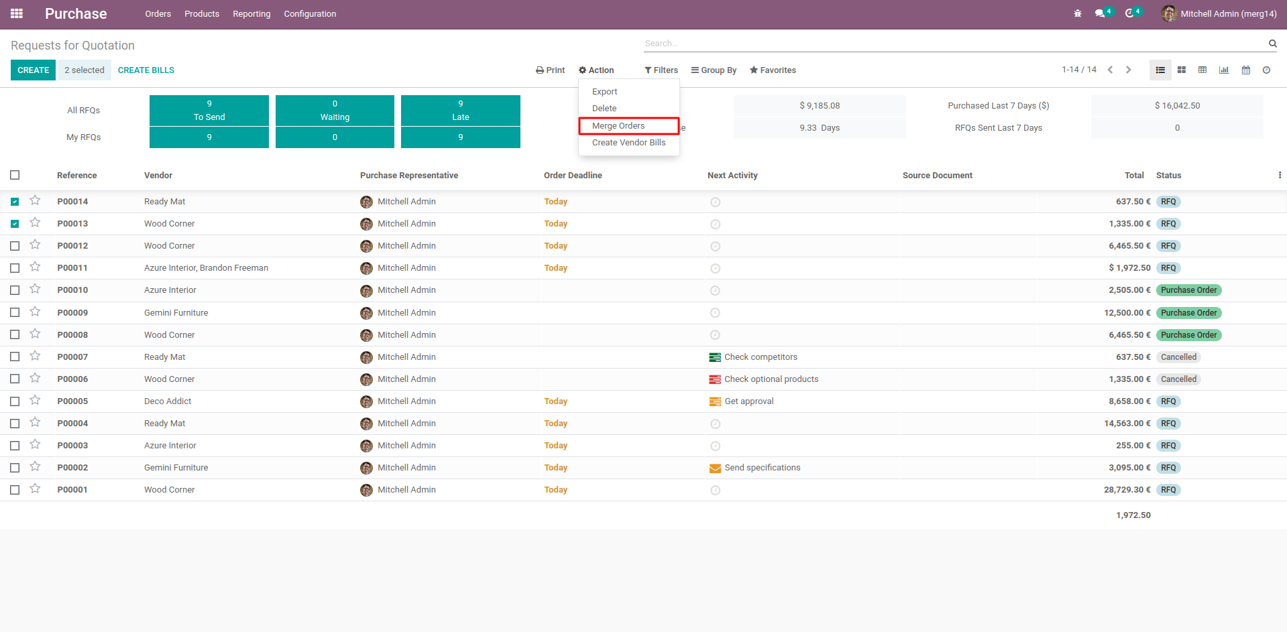Switch to graph chart view icon

1224,70
